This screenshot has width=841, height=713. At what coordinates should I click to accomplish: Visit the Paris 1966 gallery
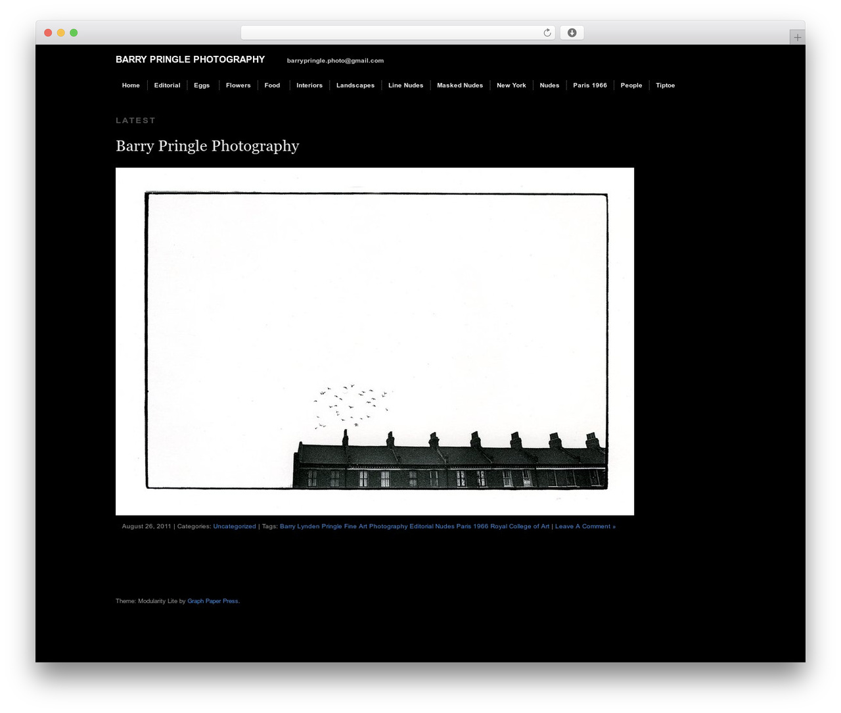click(x=590, y=86)
